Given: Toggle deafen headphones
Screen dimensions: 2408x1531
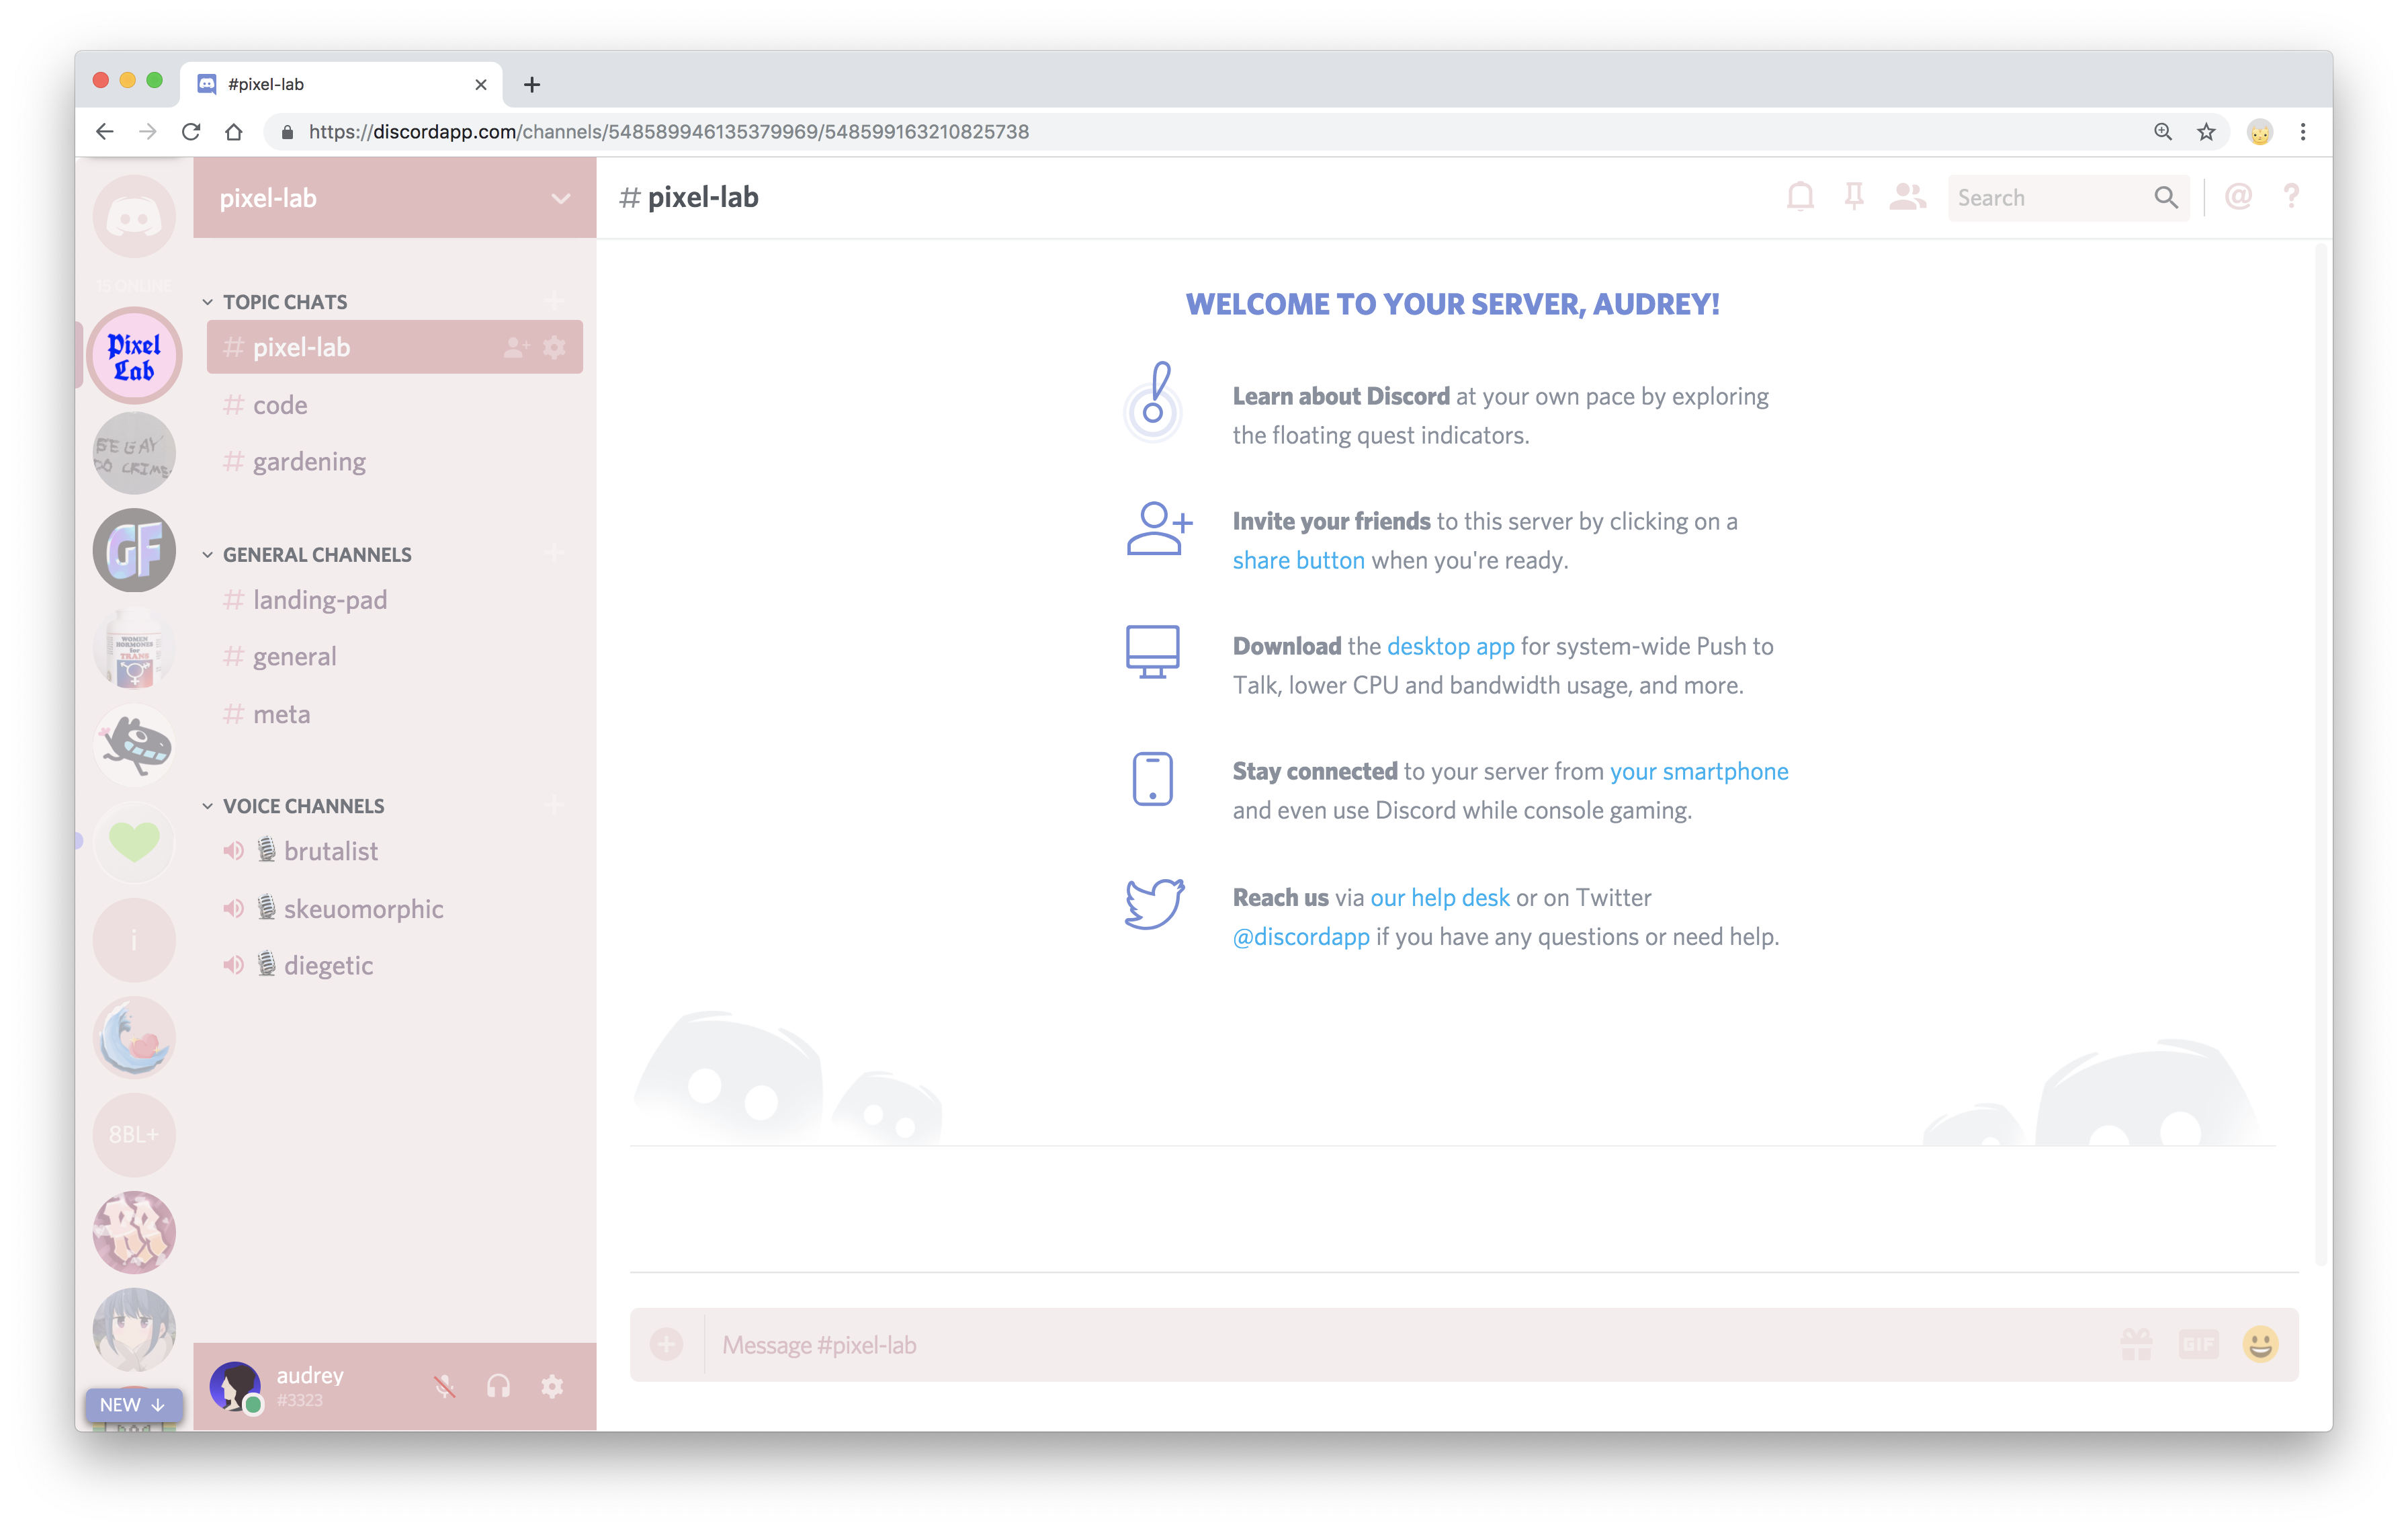Looking at the screenshot, I should point(498,1386).
